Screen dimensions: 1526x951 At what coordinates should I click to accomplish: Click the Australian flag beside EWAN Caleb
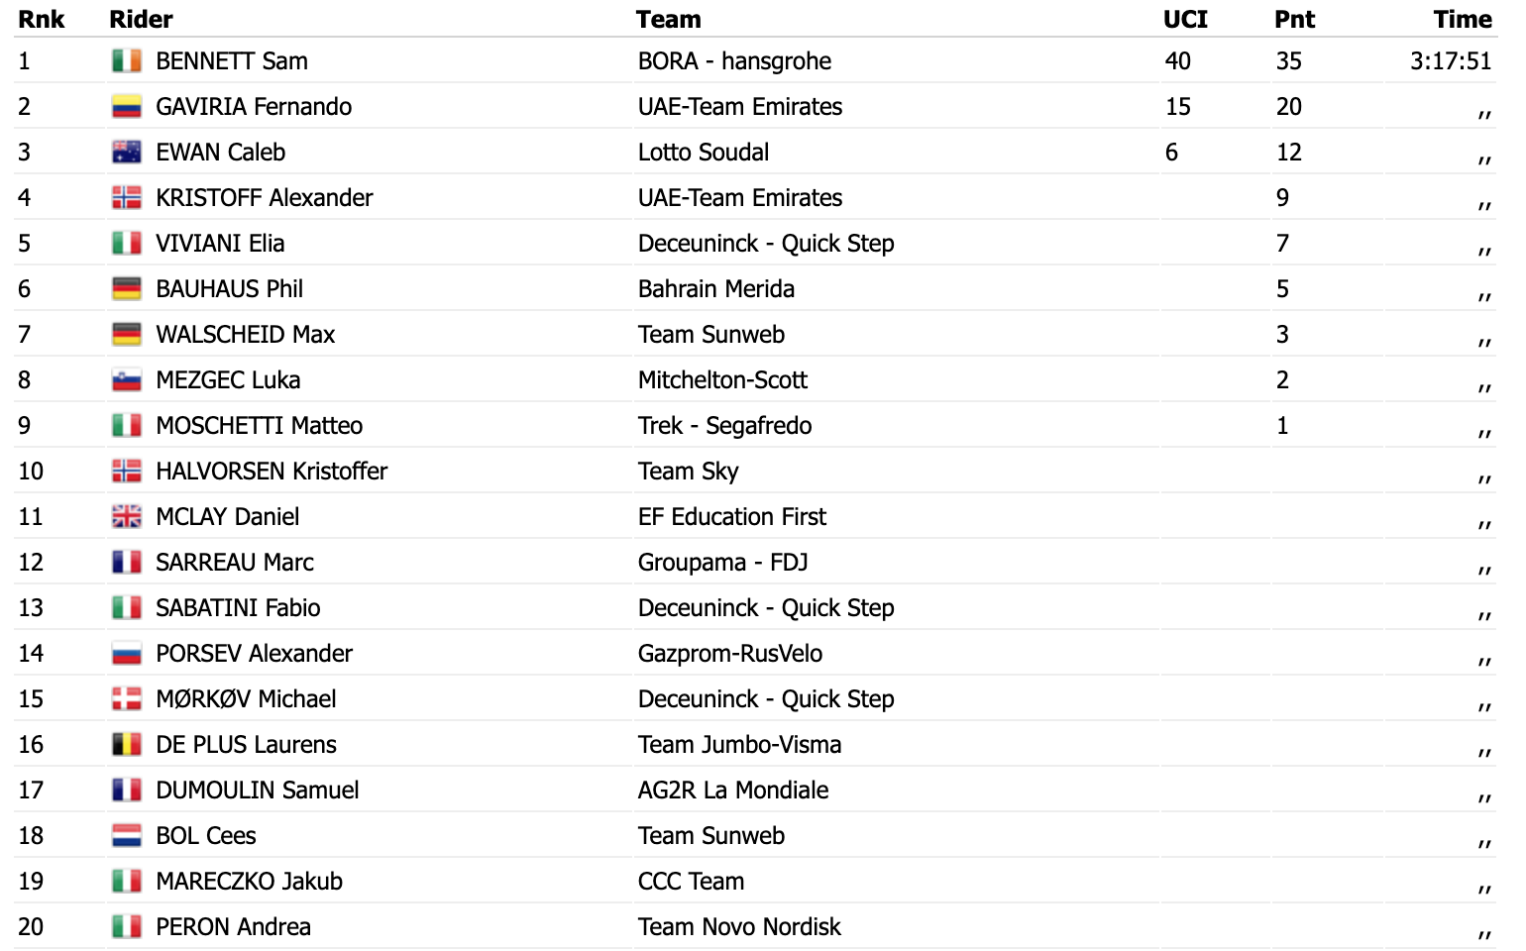pos(127,153)
